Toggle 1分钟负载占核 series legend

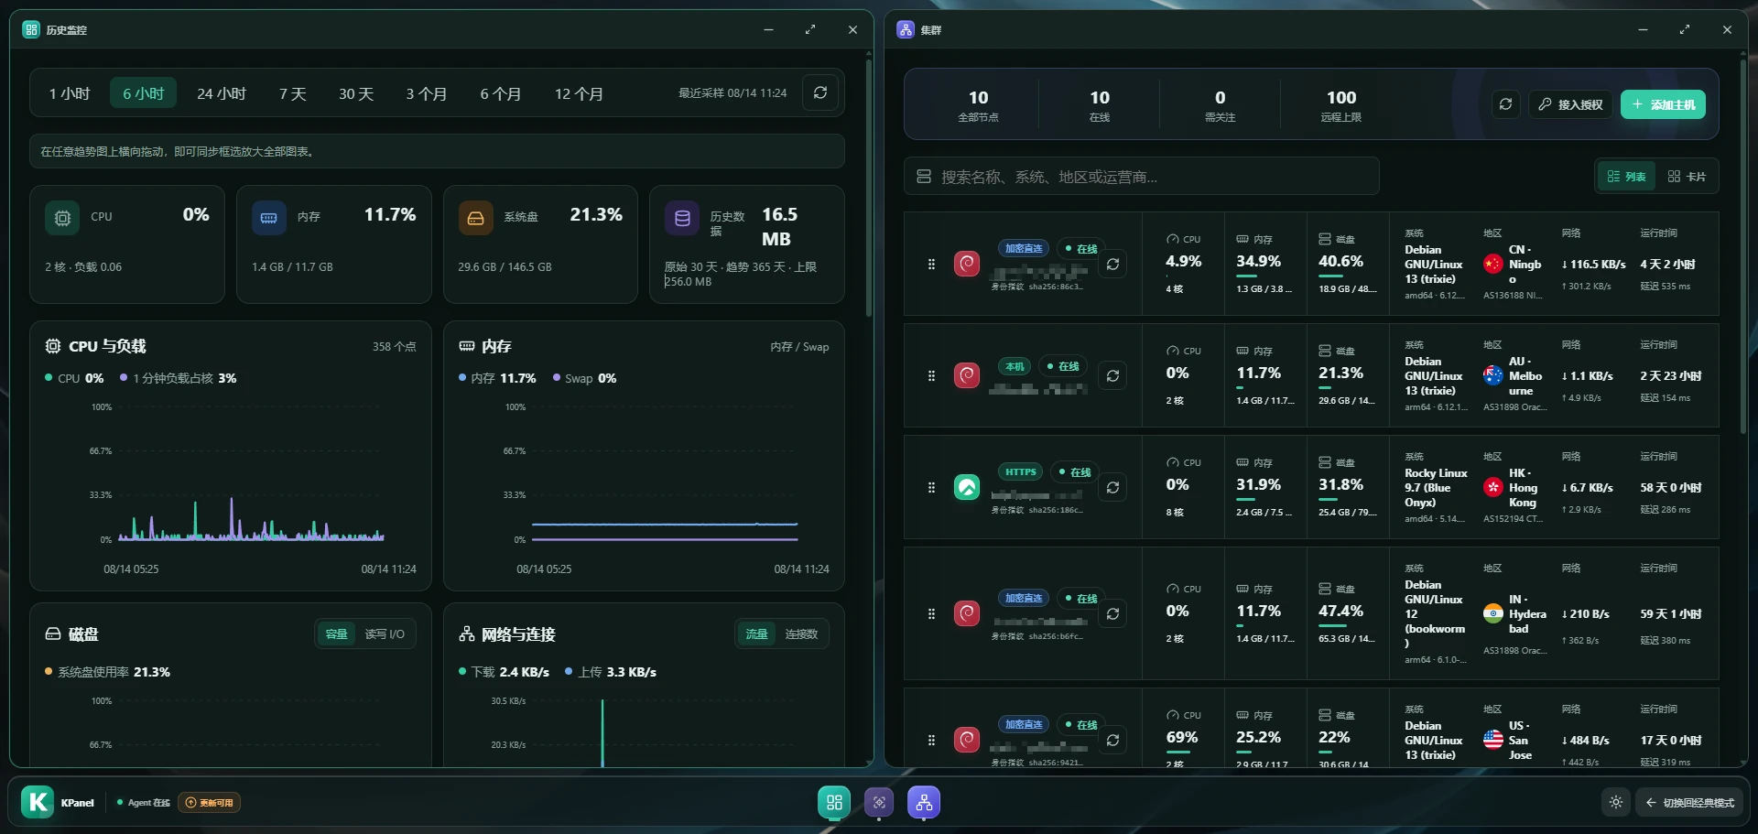click(178, 378)
